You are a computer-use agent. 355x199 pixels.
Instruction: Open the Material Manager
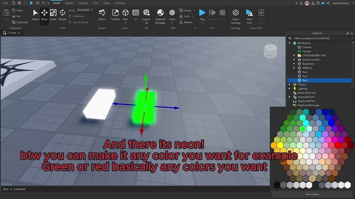(160, 17)
